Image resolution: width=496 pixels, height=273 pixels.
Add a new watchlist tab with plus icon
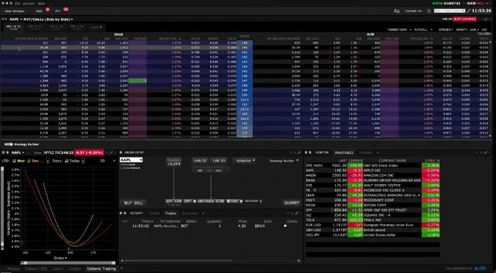coord(377,152)
